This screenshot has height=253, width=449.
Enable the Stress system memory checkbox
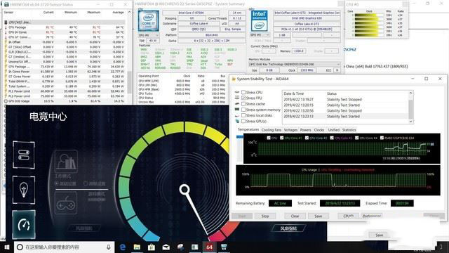click(x=243, y=110)
